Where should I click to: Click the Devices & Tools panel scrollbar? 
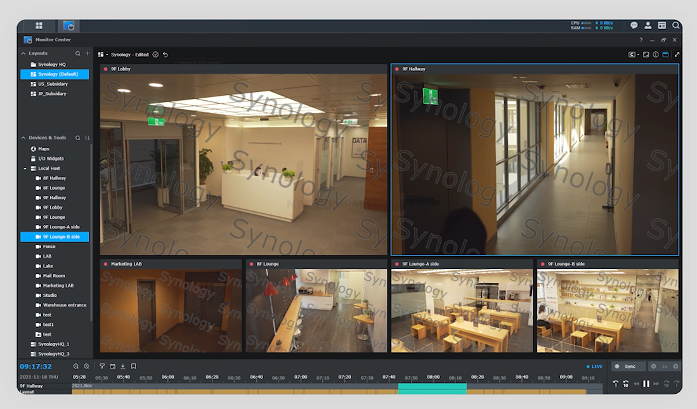point(91,231)
